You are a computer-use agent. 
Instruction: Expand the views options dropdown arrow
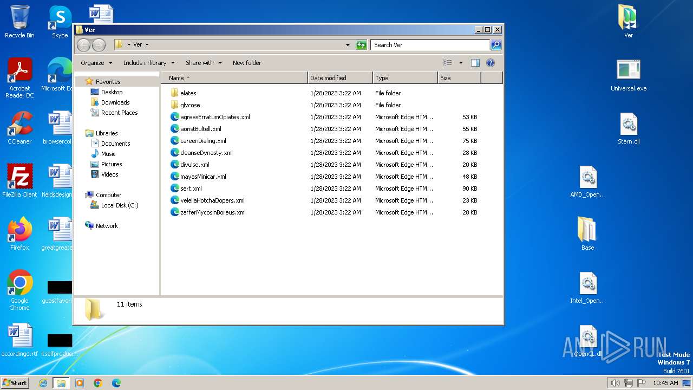tap(461, 63)
